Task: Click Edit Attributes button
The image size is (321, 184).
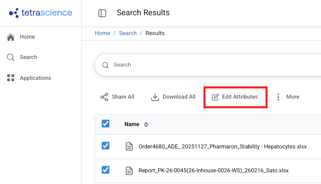Action: click(x=235, y=97)
